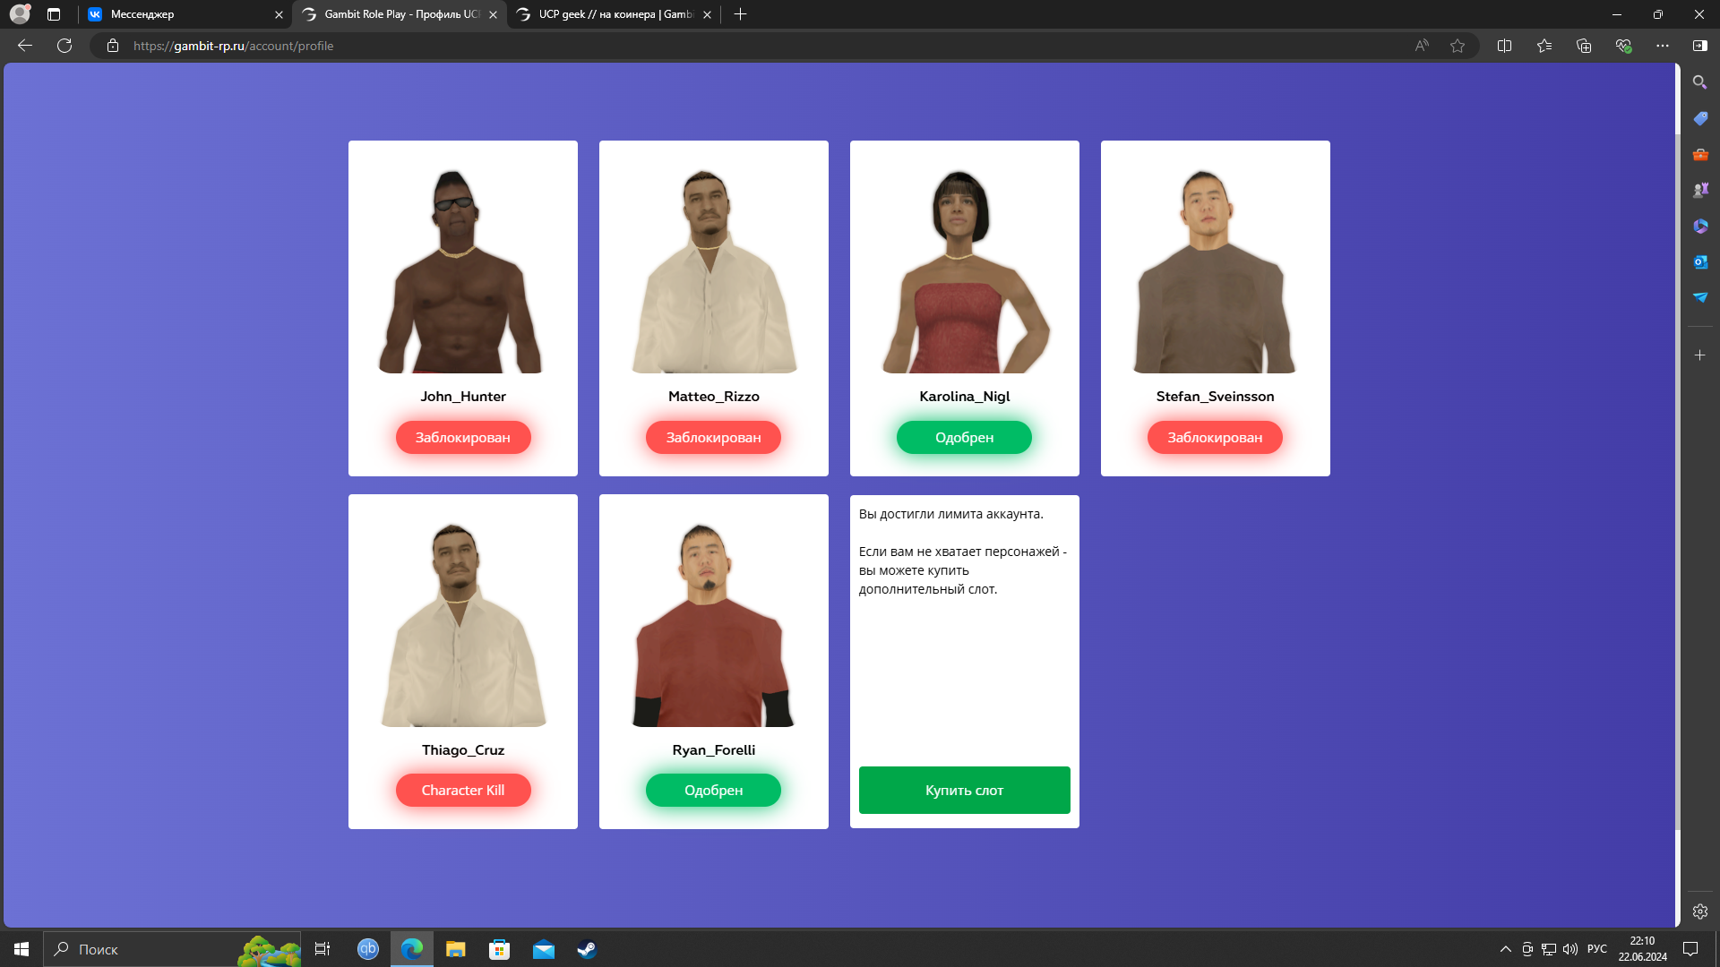Open the Outlook icon in Edge sidebar
This screenshot has height=967, width=1720.
(x=1699, y=261)
